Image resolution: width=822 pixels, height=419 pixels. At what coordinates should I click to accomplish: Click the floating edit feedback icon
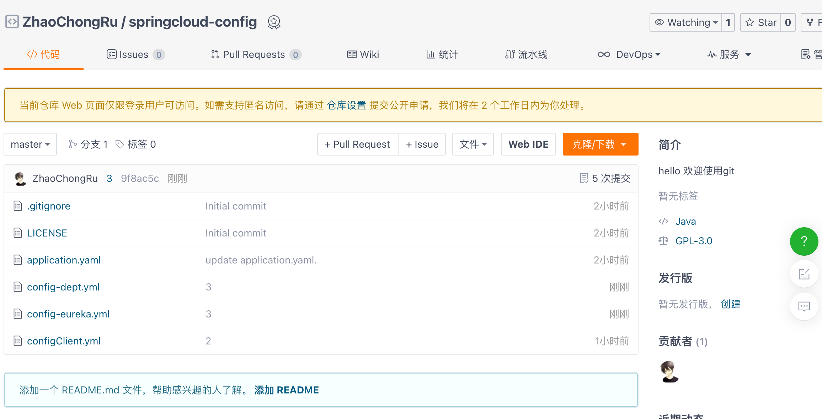[804, 274]
